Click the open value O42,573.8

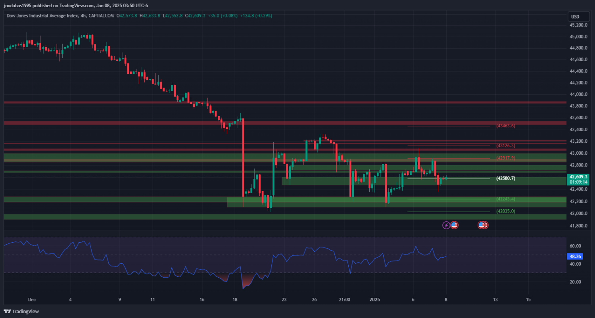pyautogui.click(x=127, y=15)
